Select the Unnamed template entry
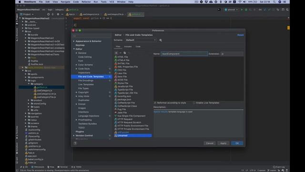Screen dimensions: 305x172 (x=133, y=136)
